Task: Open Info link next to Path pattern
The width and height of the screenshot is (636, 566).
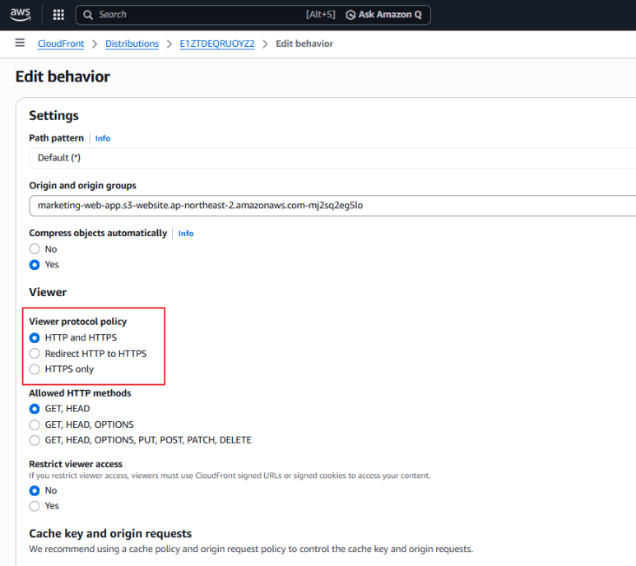Action: 103,138
